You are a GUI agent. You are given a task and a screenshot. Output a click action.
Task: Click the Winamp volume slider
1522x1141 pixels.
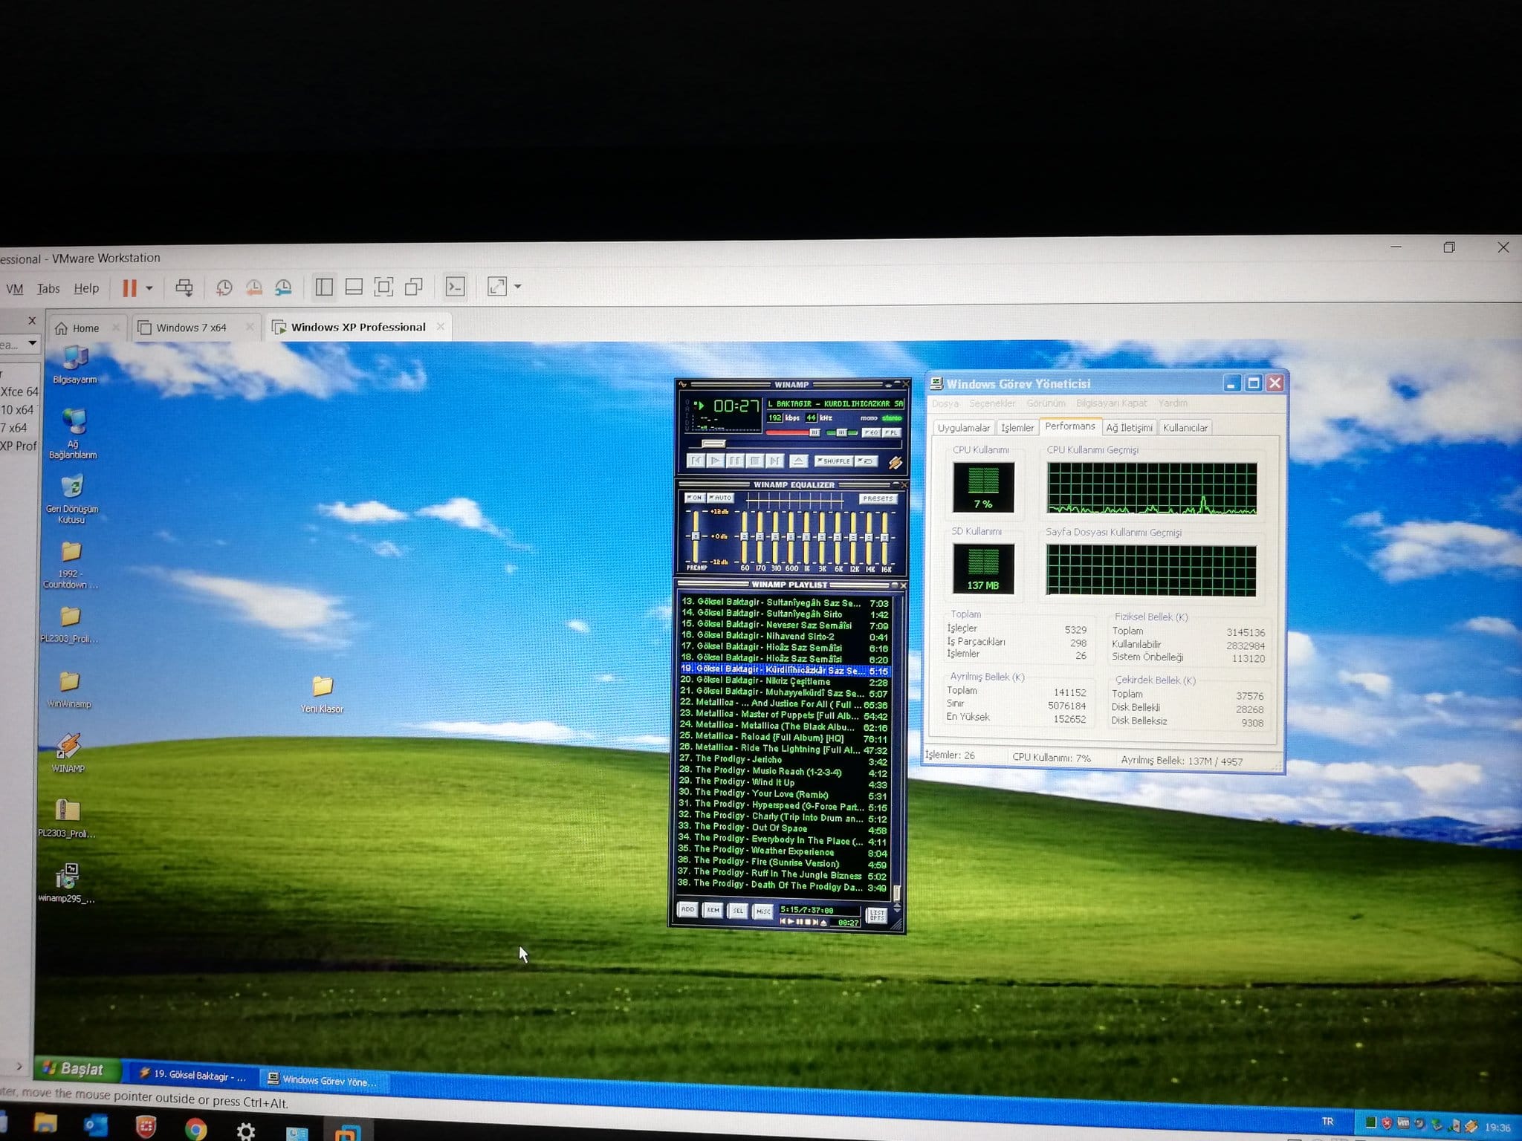[794, 432]
